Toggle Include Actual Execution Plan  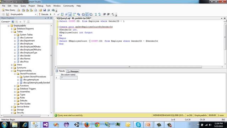click(74, 14)
